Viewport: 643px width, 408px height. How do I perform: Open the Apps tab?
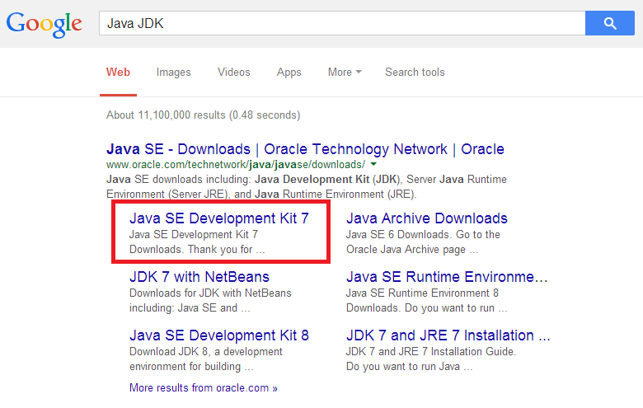click(289, 73)
